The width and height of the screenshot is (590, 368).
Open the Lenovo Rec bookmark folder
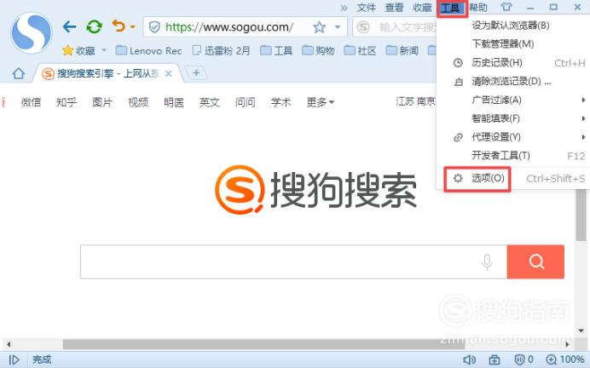click(148, 50)
